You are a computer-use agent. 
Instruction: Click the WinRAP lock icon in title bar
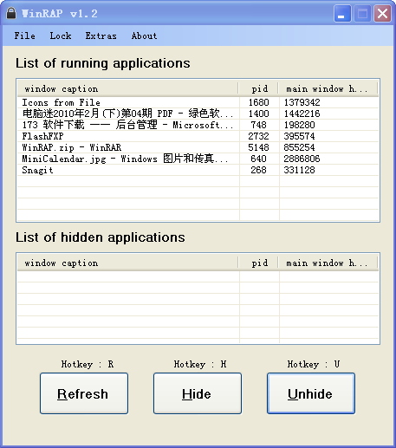[x=11, y=13]
